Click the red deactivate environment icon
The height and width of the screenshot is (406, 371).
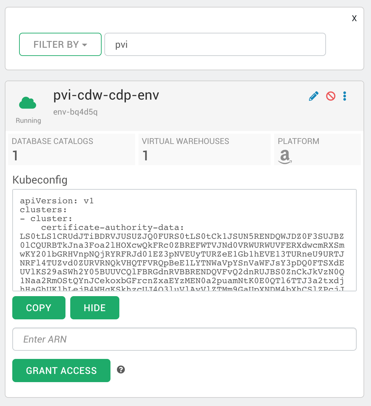[330, 96]
